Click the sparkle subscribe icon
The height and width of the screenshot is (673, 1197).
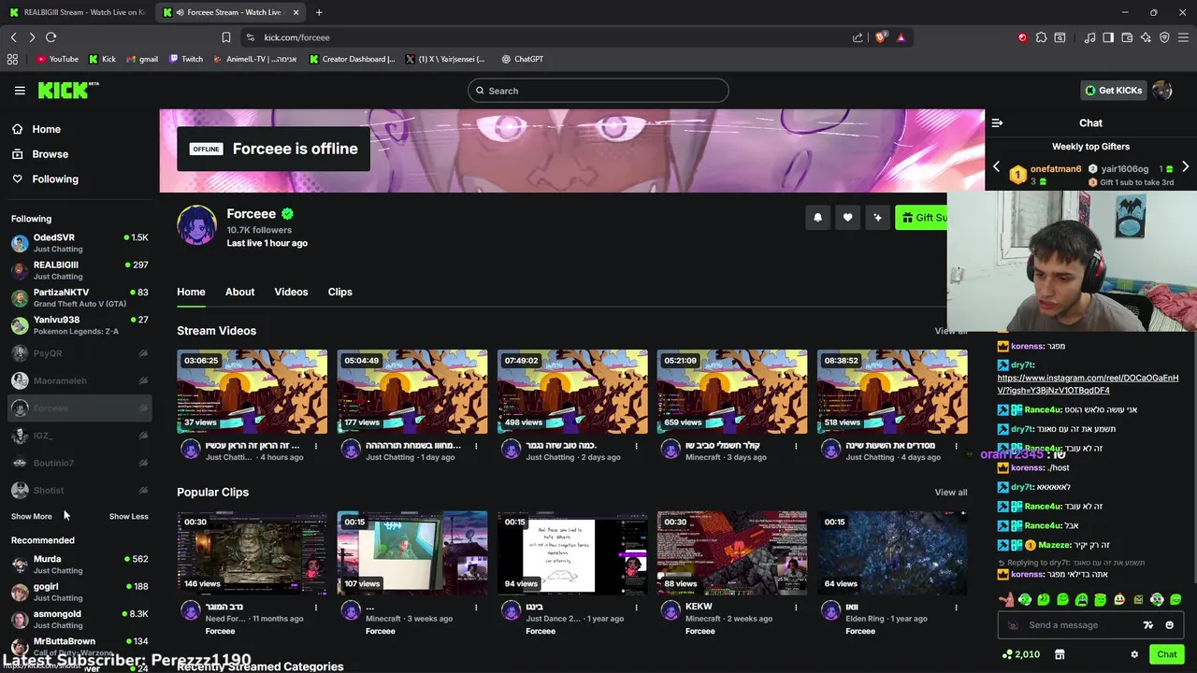coord(877,218)
